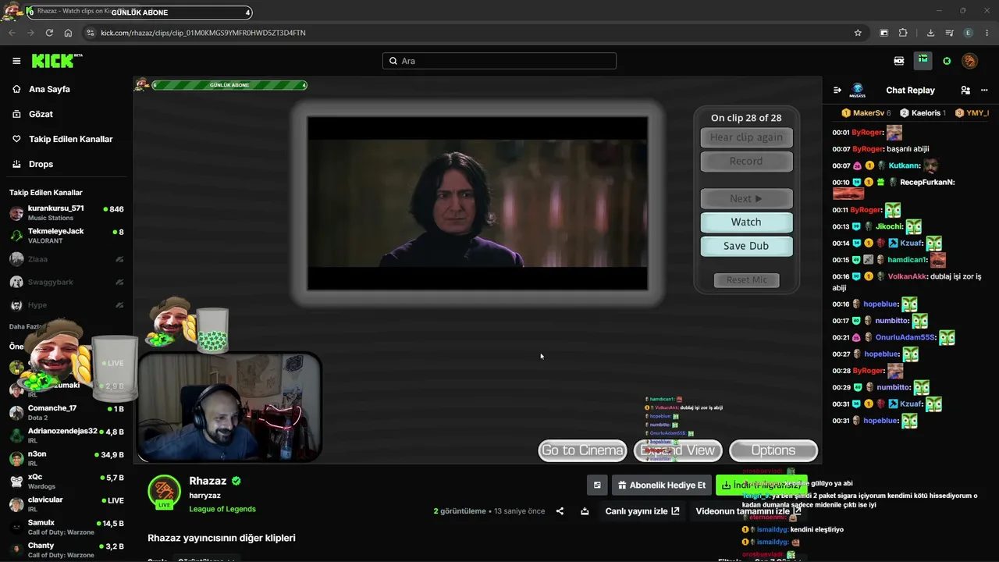The image size is (999, 562).
Task: Click Abonelik Hediye Et button
Action: 662,486
